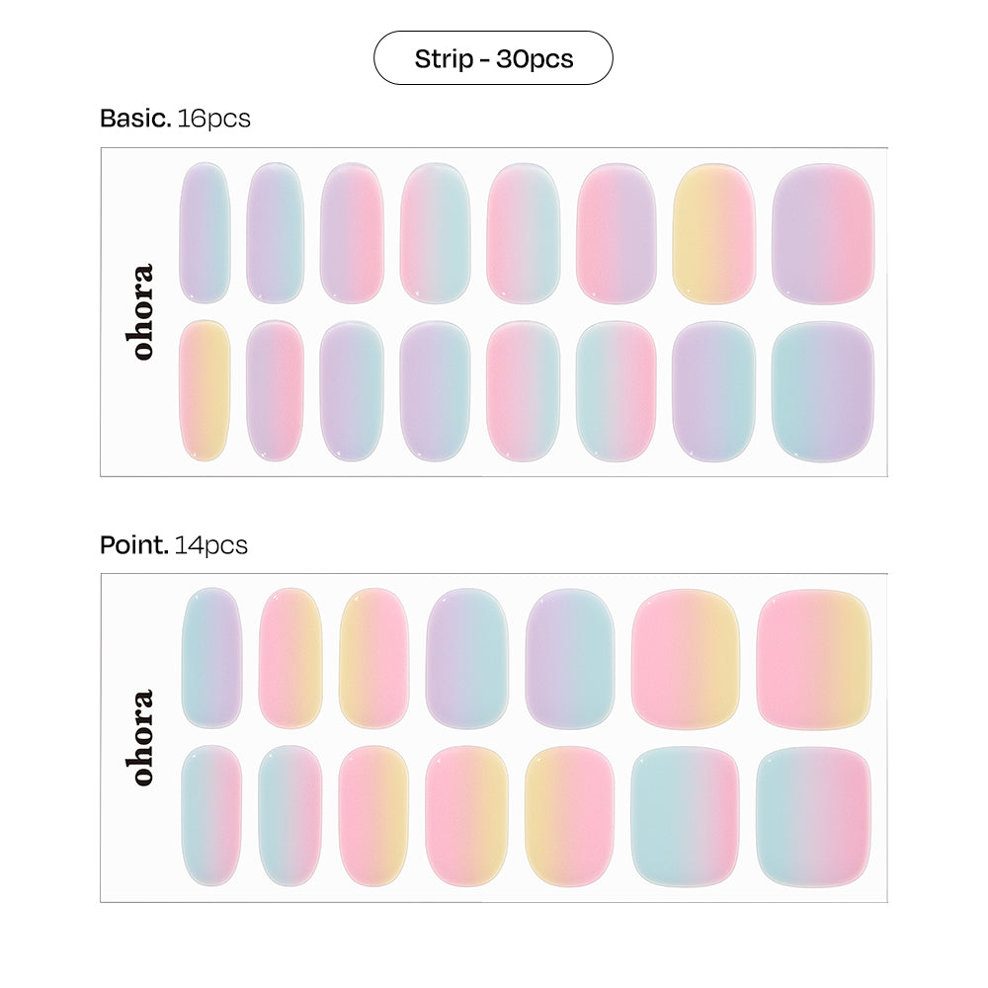The width and height of the screenshot is (988, 988).
Task: Select the largest nail in Basic top row
Action: 822,233
